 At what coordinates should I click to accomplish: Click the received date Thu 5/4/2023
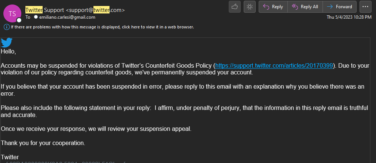point(349,17)
